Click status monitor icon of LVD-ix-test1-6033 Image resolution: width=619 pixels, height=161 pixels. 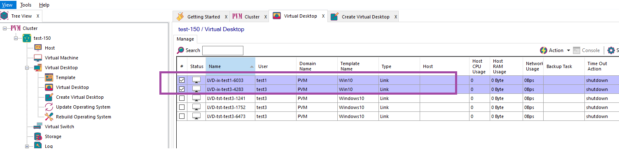point(196,80)
